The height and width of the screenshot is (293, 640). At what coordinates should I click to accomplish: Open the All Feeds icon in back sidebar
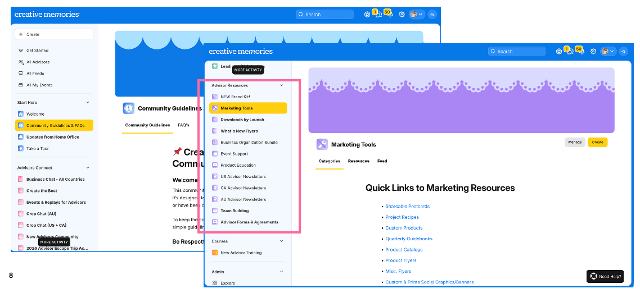tap(21, 74)
